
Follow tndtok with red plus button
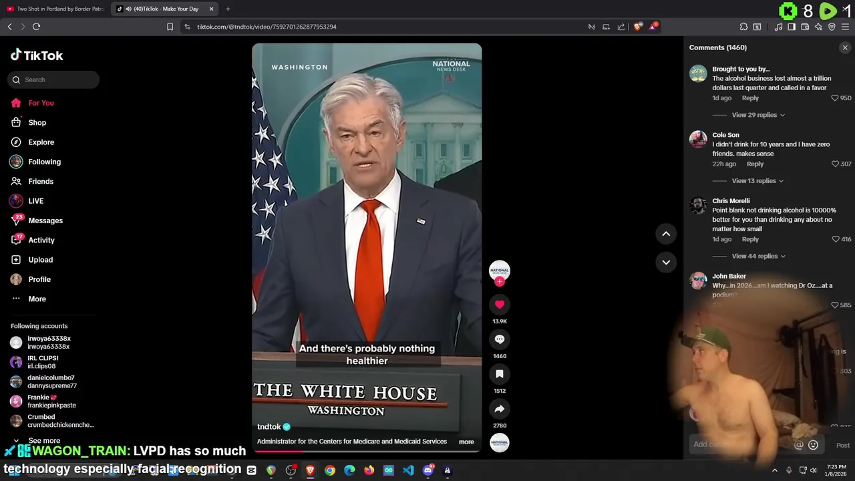pos(500,282)
